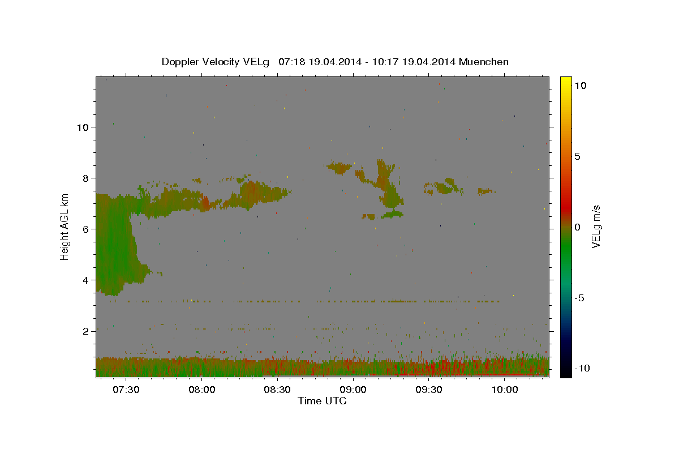Click the colorbar tick value 10
This screenshot has height=453, width=679.
point(580,86)
